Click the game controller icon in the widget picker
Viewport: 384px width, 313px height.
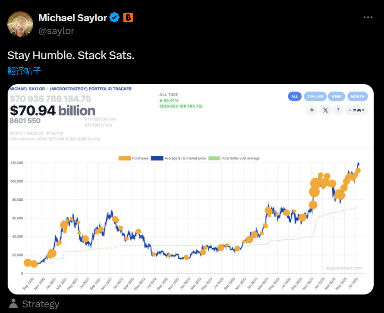coord(359,110)
